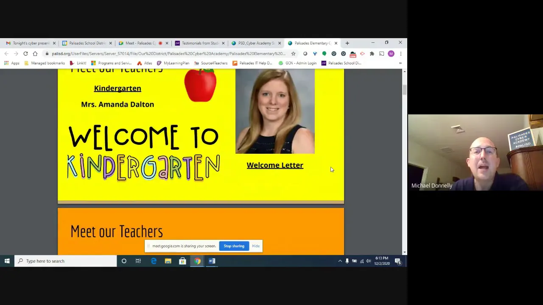
Task: Switch to the Meet - Palisades tab
Action: click(141, 43)
